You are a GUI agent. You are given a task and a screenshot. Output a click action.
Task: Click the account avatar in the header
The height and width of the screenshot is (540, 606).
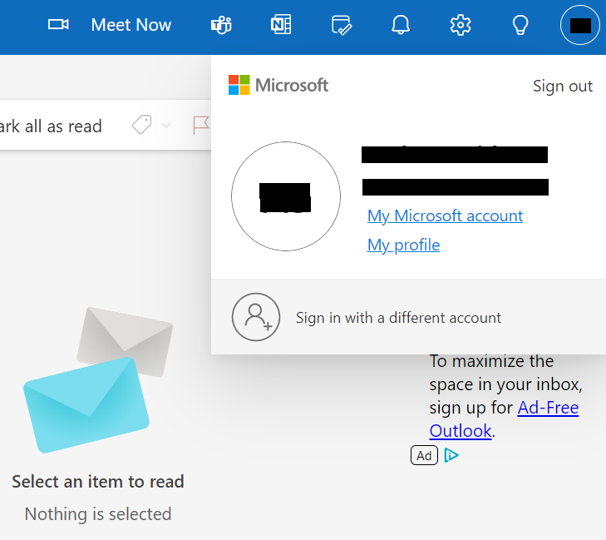pos(580,25)
